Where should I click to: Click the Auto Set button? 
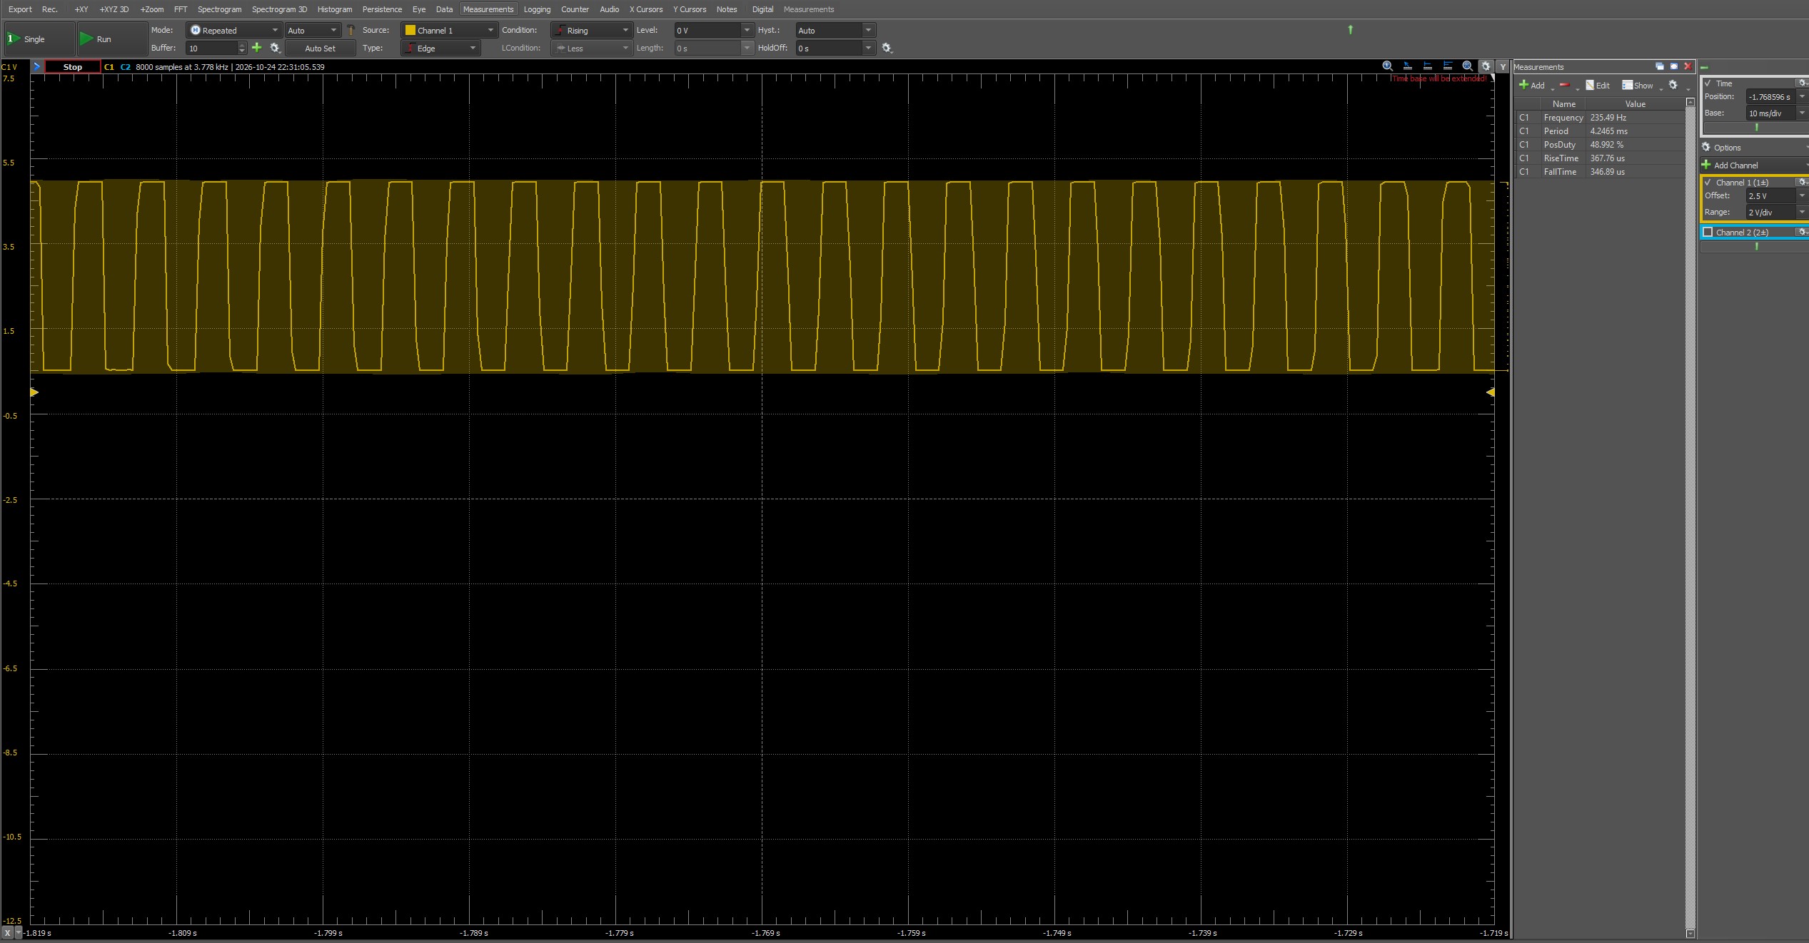pyautogui.click(x=320, y=48)
